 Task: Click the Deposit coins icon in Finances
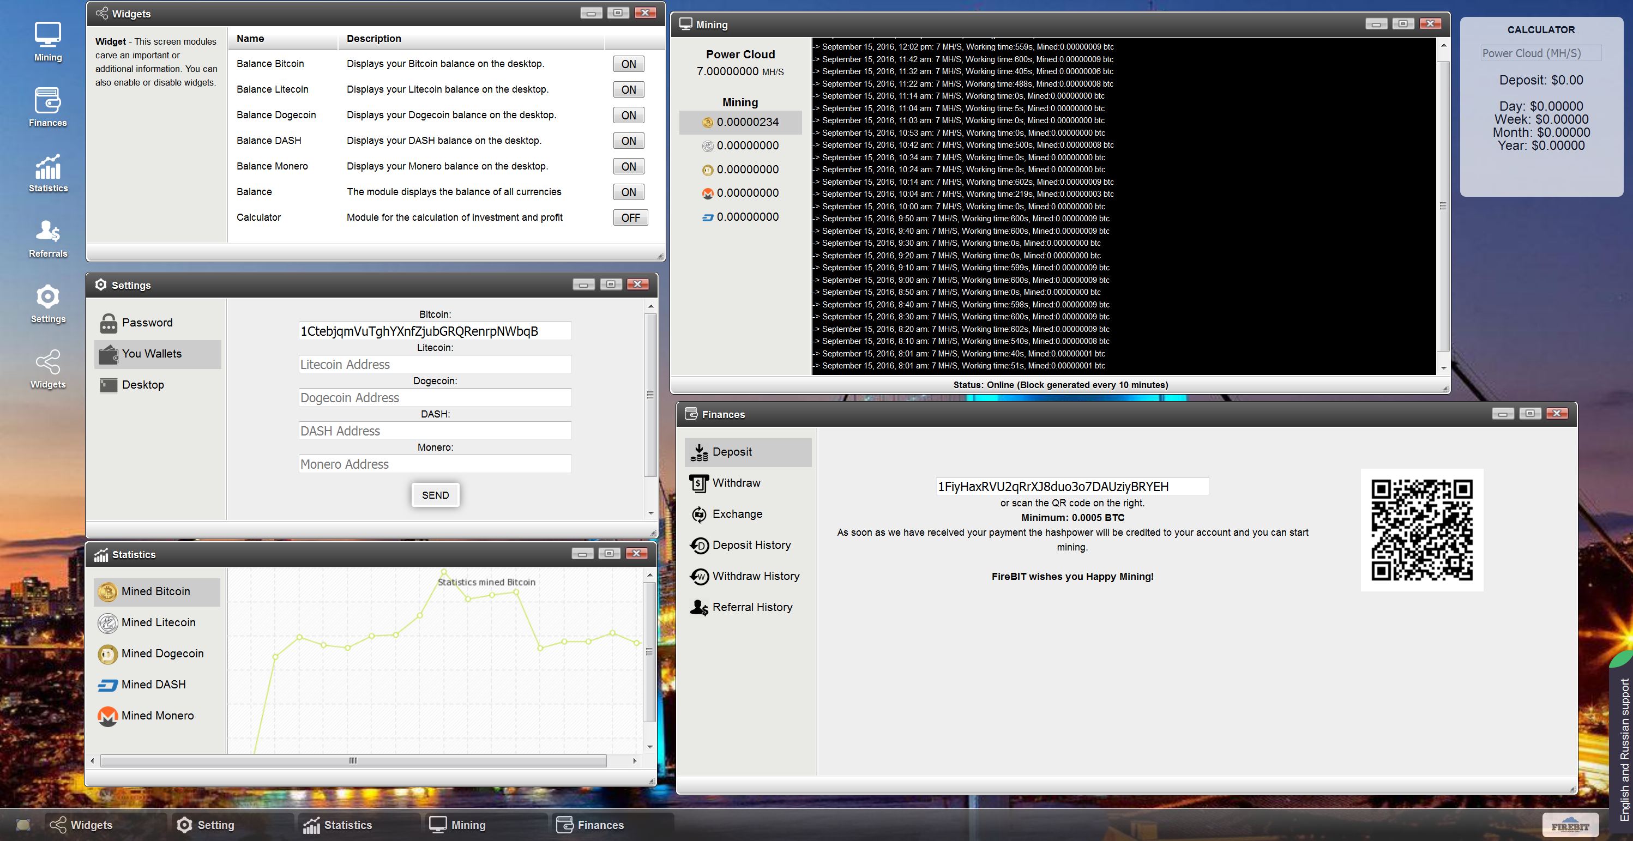[699, 452]
